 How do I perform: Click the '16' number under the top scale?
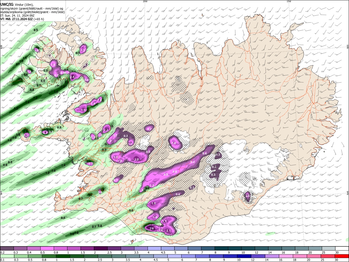pyautogui.click(x=284, y=252)
